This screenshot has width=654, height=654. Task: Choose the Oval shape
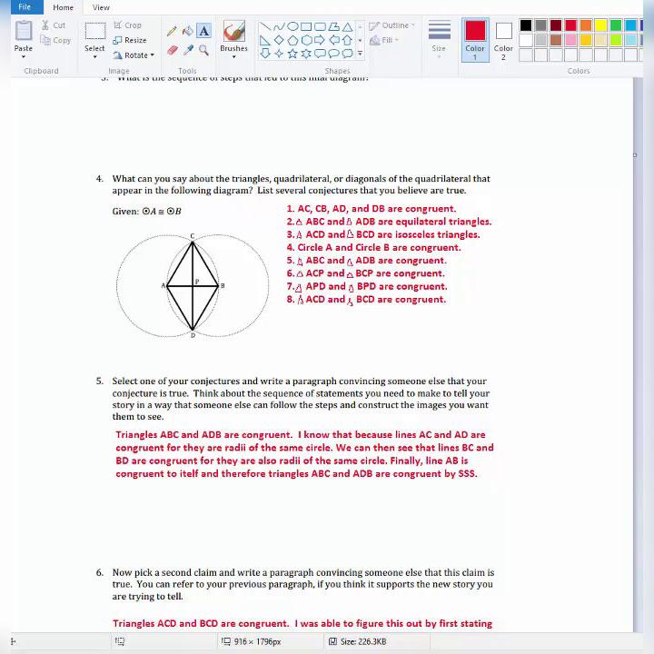pos(292,27)
